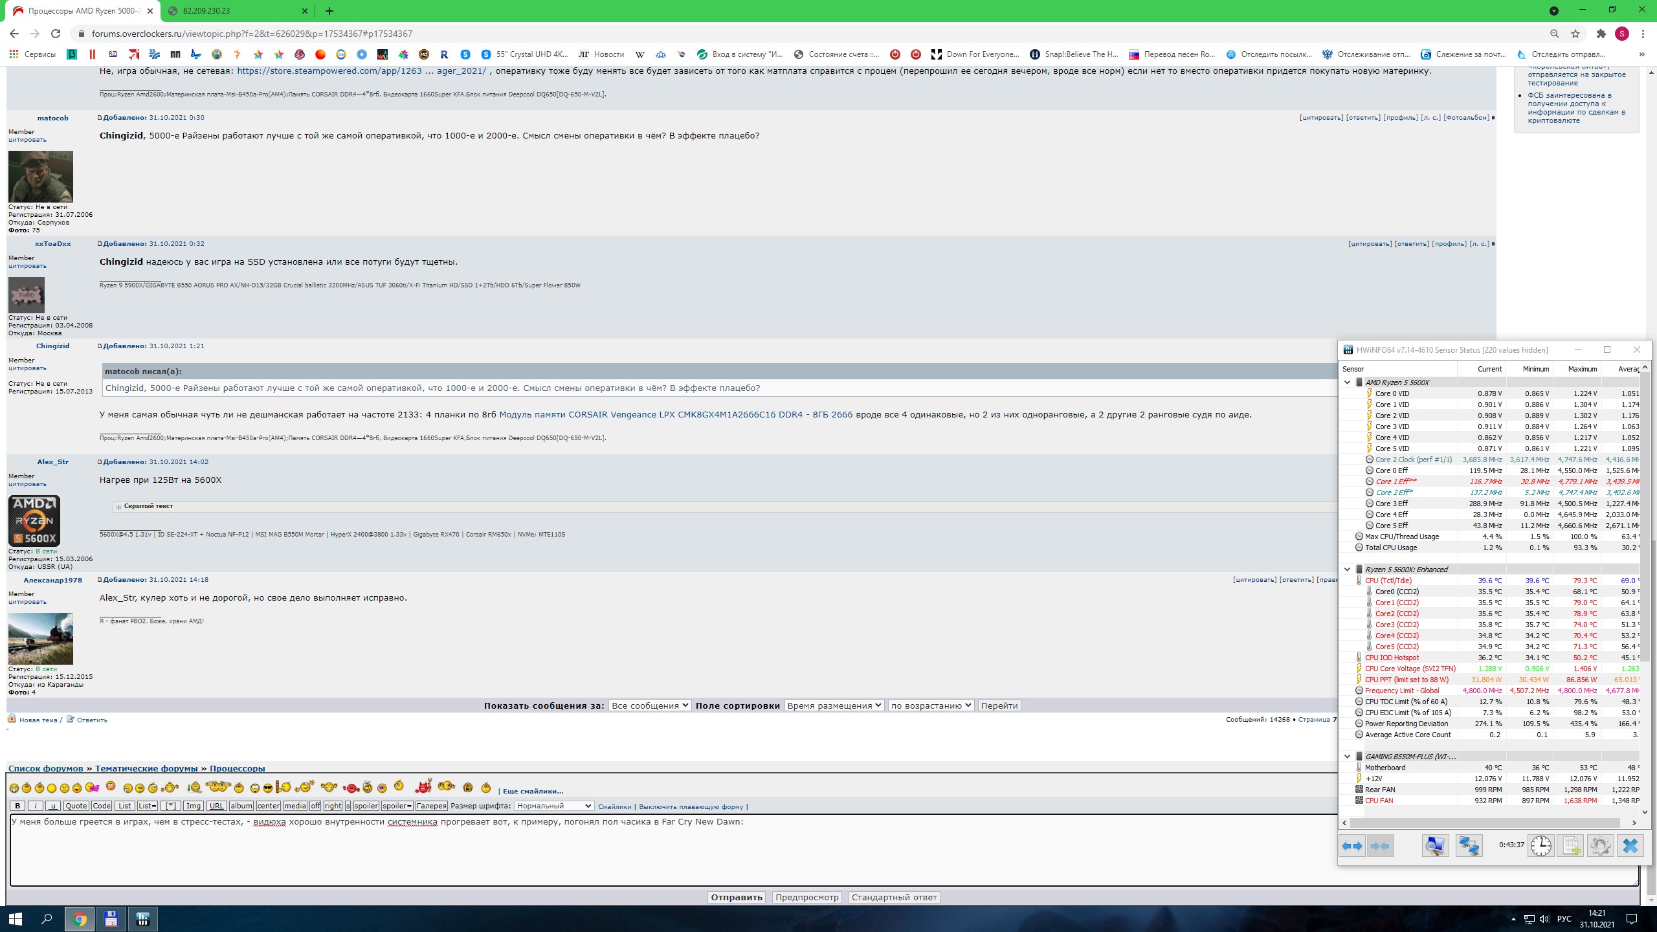Open the 'по возрастанию' sort order dropdown

tap(931, 705)
